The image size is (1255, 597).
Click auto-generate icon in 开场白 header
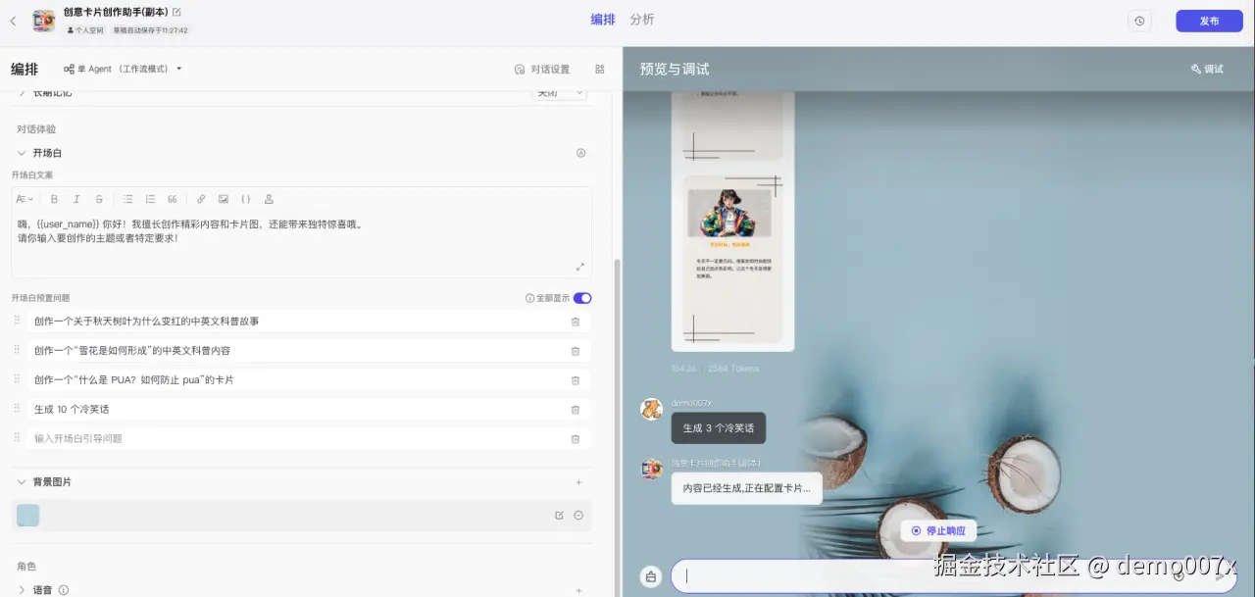click(580, 153)
